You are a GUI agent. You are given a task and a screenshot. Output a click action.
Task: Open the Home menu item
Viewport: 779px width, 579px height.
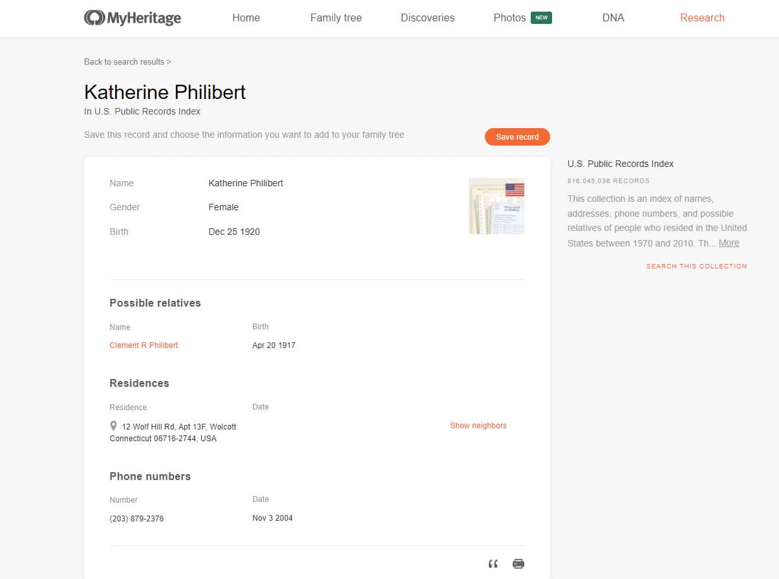246,18
